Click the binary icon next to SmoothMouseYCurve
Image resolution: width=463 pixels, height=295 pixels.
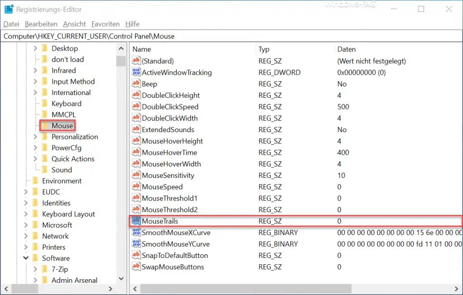pyautogui.click(x=136, y=244)
